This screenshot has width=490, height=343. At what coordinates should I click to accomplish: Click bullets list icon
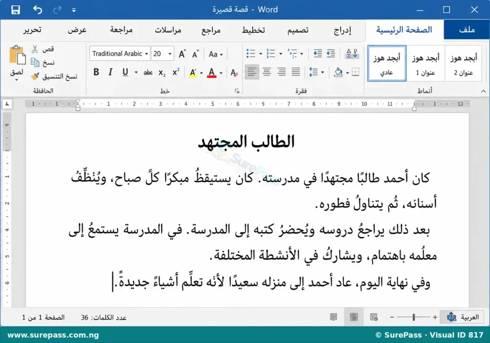(251, 54)
